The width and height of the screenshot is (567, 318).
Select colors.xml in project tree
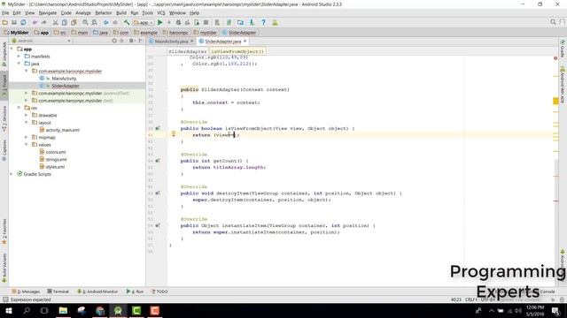coord(56,152)
